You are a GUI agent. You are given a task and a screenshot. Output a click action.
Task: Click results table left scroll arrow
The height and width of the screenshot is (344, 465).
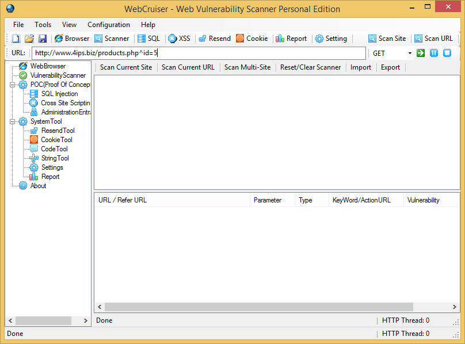click(100, 307)
